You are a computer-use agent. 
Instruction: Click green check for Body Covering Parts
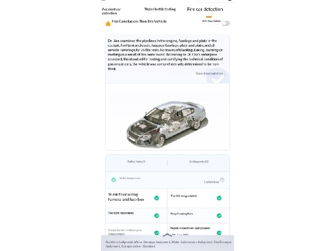click(x=219, y=215)
